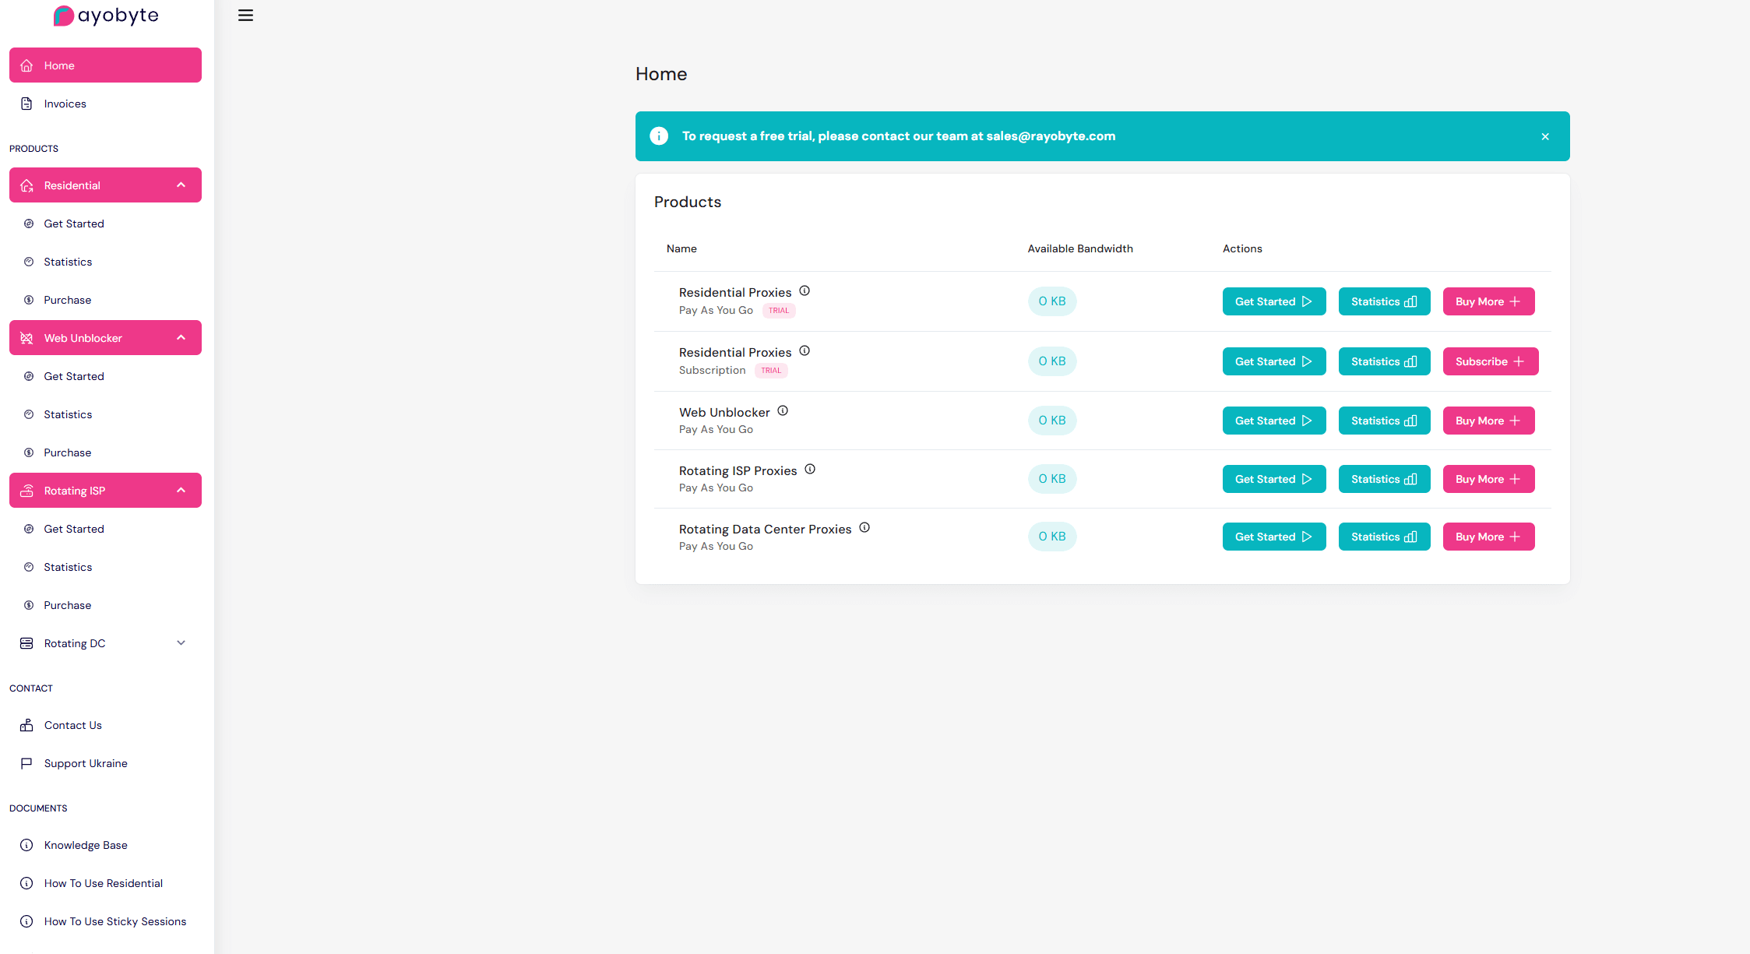View Statistics for Web Unblocker row
The width and height of the screenshot is (1750, 954).
coord(1385,421)
